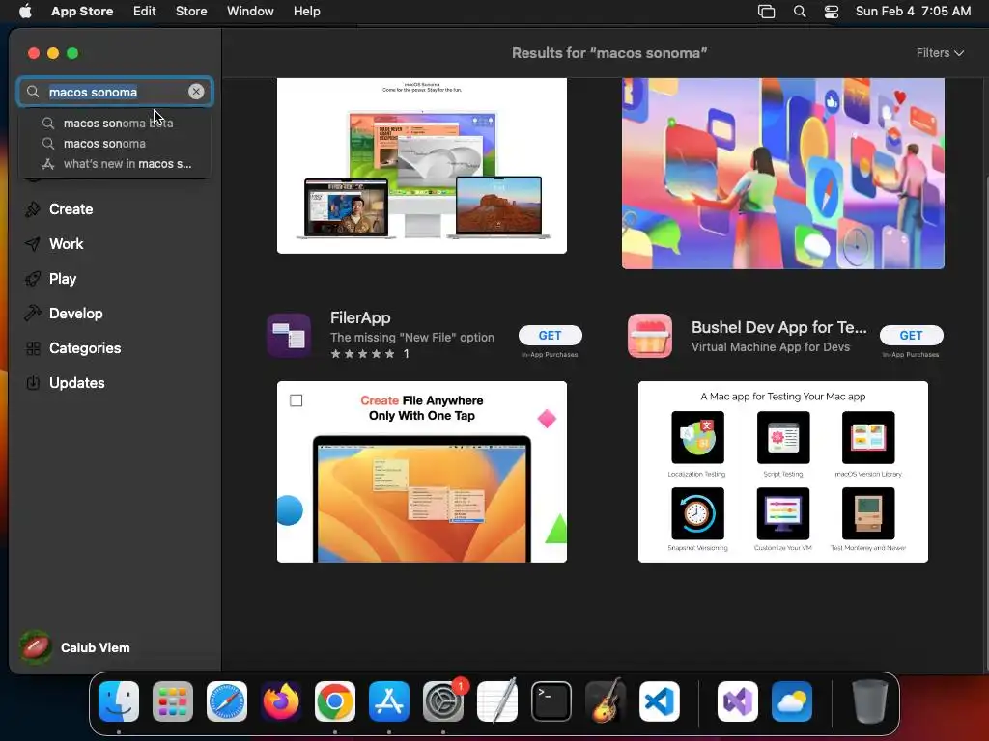Open the App Store menu

tap(82, 11)
